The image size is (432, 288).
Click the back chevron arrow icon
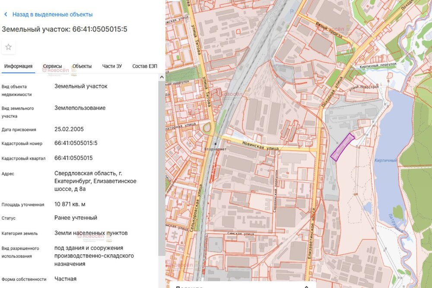(x=6, y=14)
